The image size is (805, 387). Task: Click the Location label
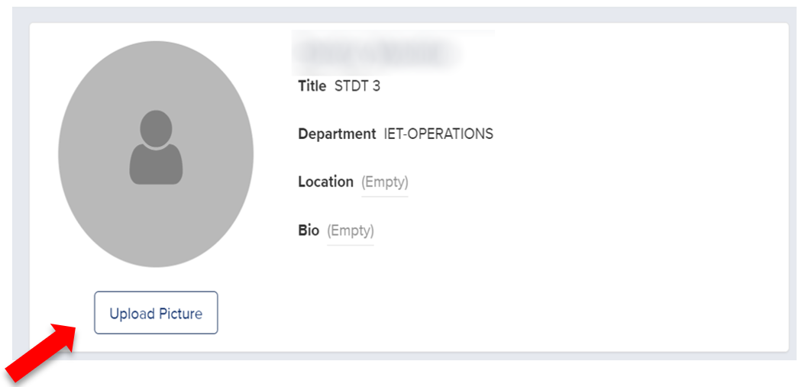coord(325,182)
